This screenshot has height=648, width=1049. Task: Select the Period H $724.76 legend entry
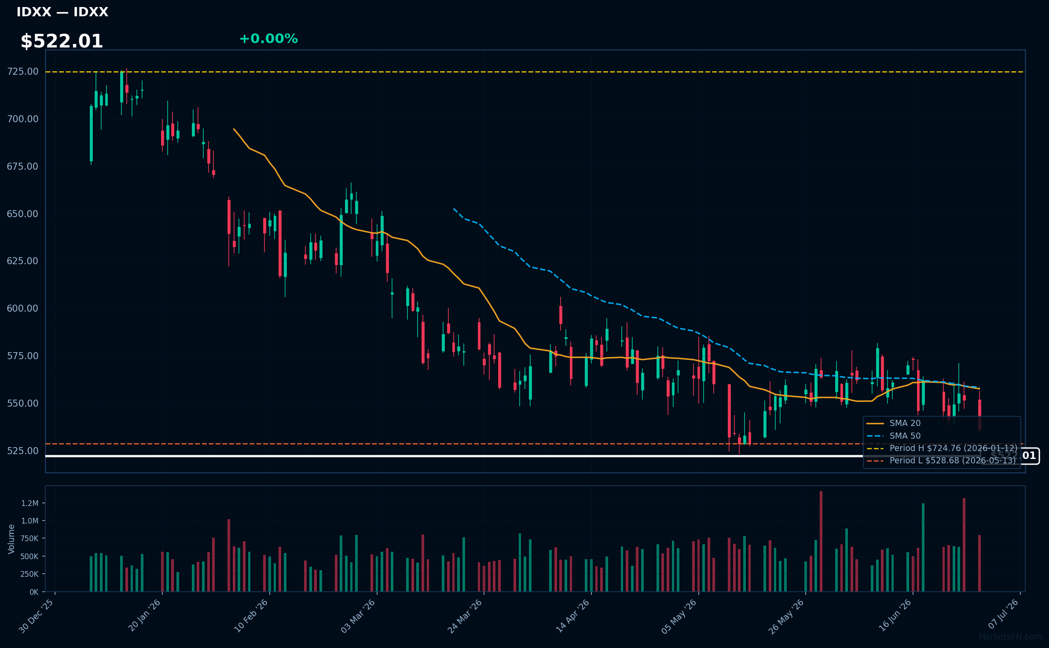point(942,448)
